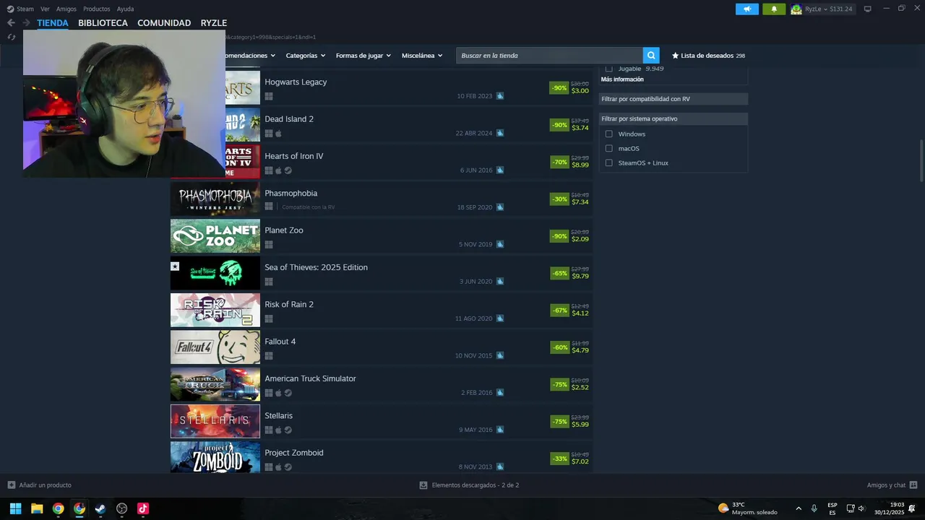Click the Más información link
This screenshot has width=925, height=520.
click(x=622, y=79)
